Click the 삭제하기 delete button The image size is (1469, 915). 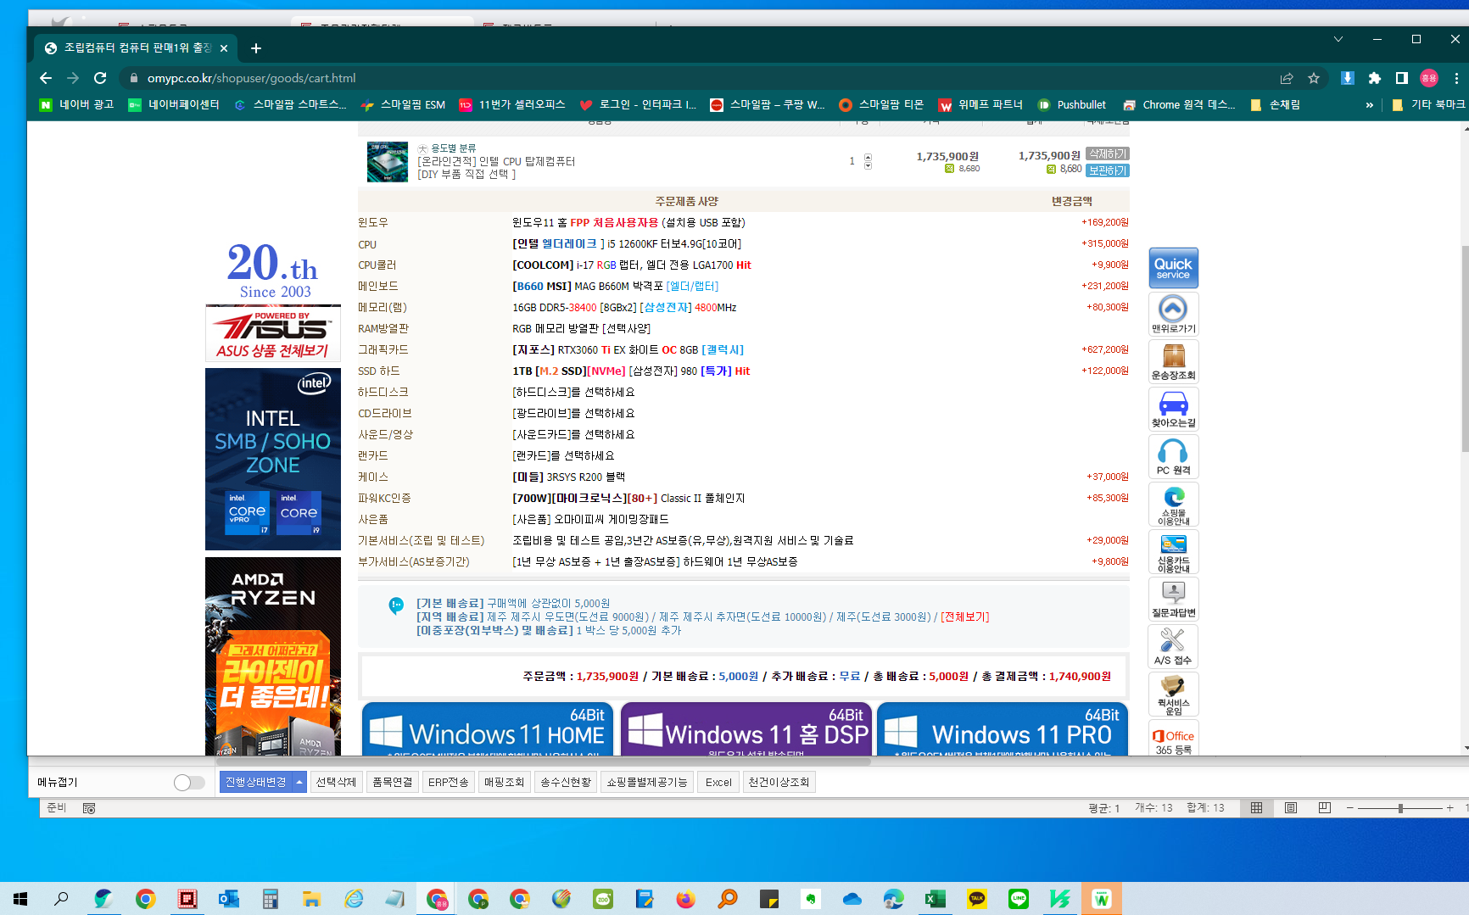pyautogui.click(x=1108, y=153)
